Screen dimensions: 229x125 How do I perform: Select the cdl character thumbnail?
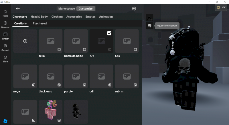101,76
